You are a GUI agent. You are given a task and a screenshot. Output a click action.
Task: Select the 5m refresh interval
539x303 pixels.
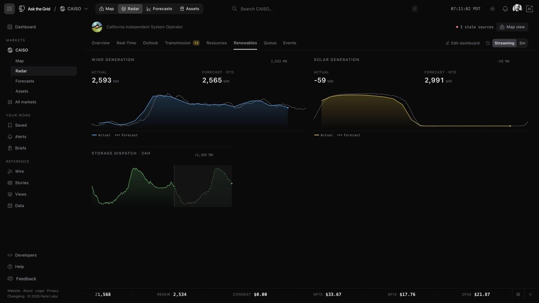coord(522,43)
